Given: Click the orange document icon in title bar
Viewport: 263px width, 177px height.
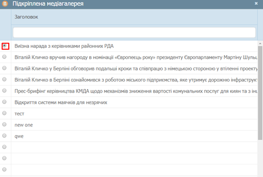Looking at the screenshot, I should click(5, 4).
